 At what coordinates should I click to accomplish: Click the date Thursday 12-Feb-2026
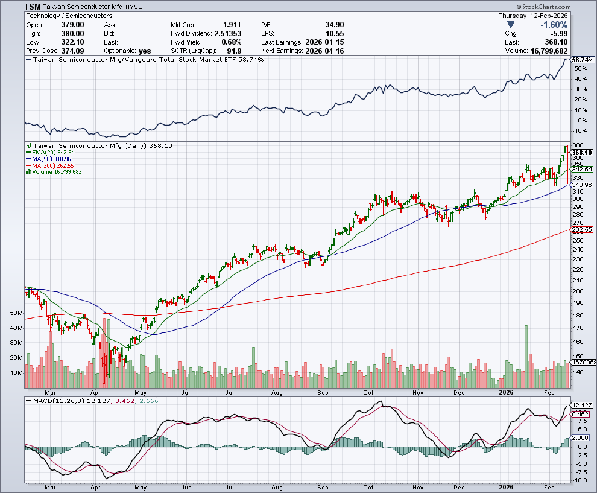(533, 16)
